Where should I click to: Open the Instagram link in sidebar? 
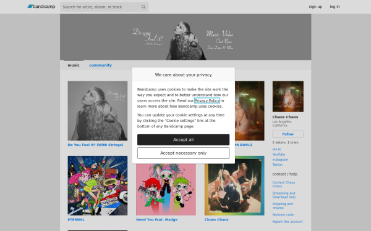click(280, 160)
